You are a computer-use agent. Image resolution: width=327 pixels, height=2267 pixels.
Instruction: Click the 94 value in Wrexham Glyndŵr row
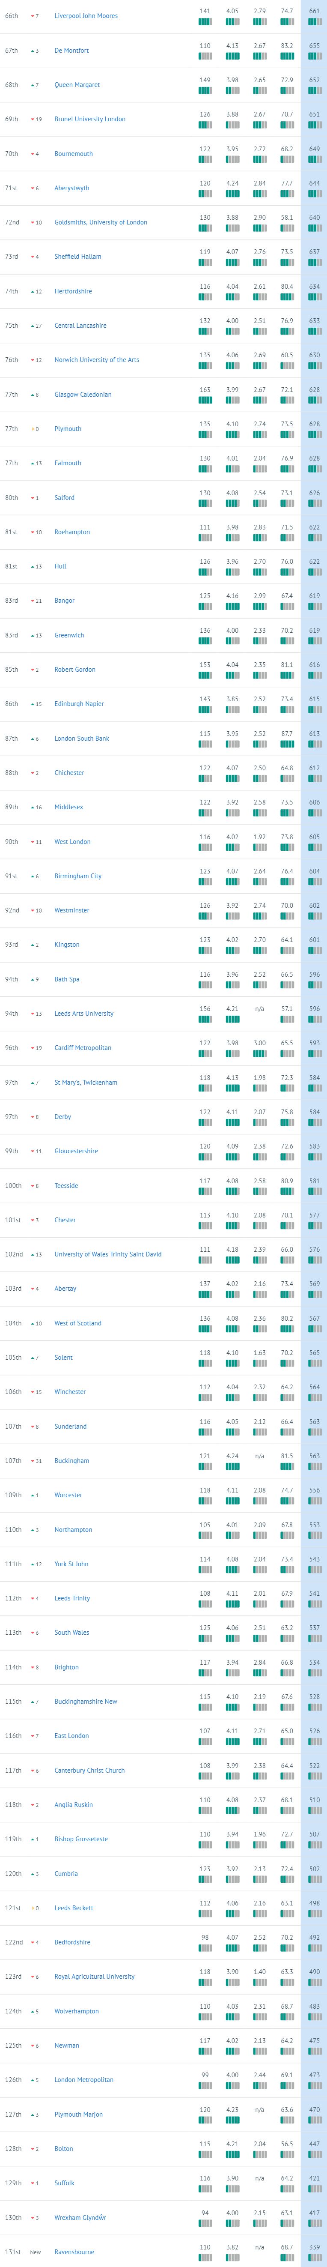(x=205, y=2213)
